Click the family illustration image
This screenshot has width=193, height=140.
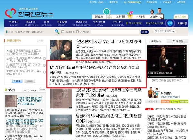[154, 93]
